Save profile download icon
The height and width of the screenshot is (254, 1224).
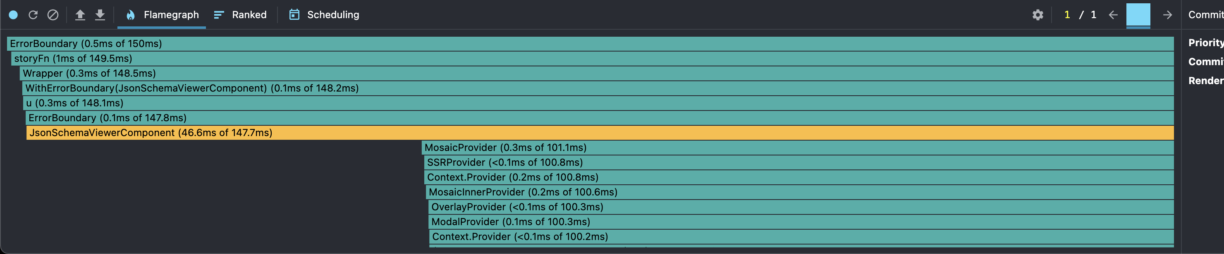point(100,15)
